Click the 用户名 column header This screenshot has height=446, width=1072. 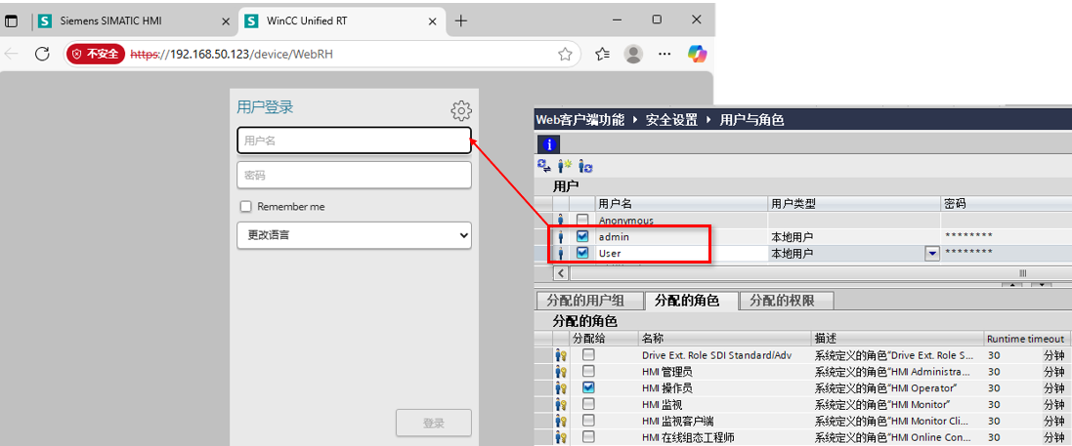pyautogui.click(x=682, y=204)
